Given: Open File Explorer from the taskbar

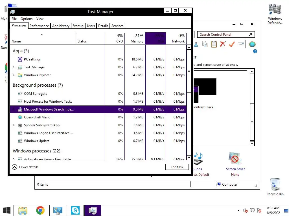Looking at the screenshot, I should coord(23,210).
